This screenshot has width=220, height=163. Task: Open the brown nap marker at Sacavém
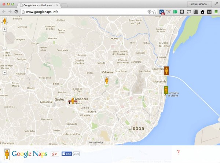[166, 71]
